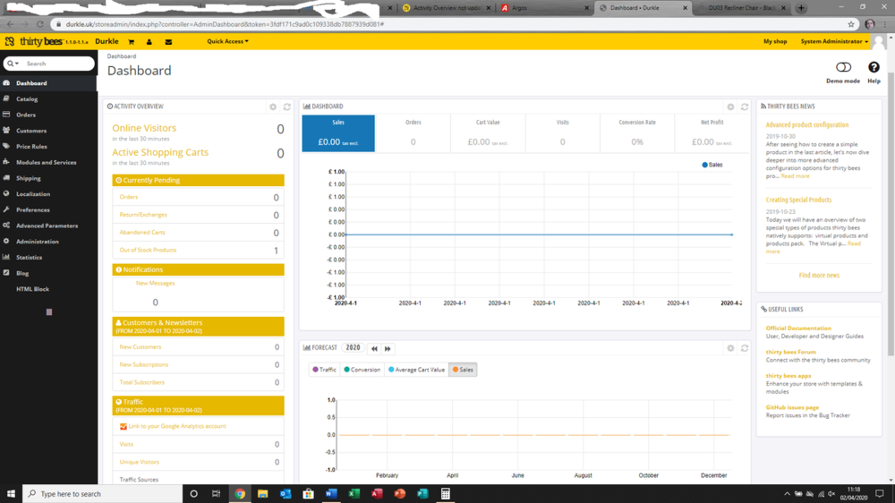
Task: Open search filter dropdown arrow
Action: (x=13, y=64)
